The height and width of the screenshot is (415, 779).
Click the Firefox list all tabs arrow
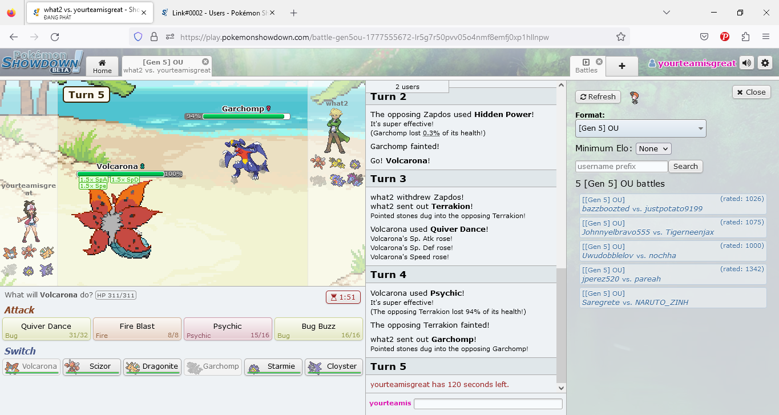tap(667, 13)
